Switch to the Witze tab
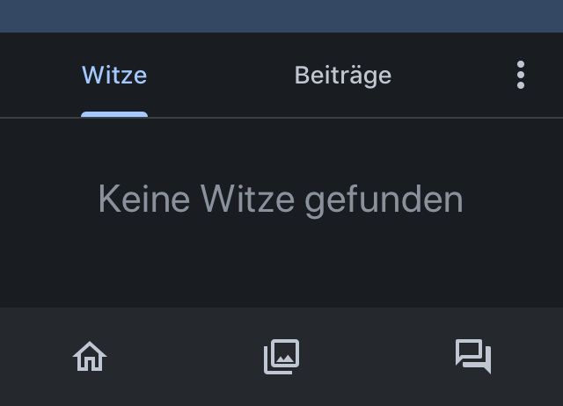The width and height of the screenshot is (563, 406). tap(114, 76)
